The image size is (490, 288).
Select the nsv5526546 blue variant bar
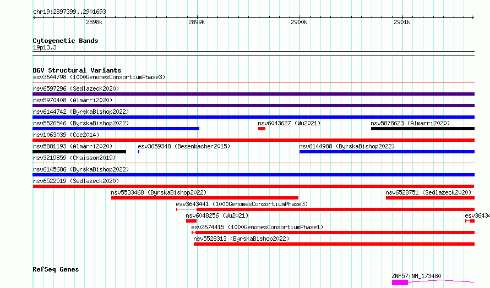(116, 129)
